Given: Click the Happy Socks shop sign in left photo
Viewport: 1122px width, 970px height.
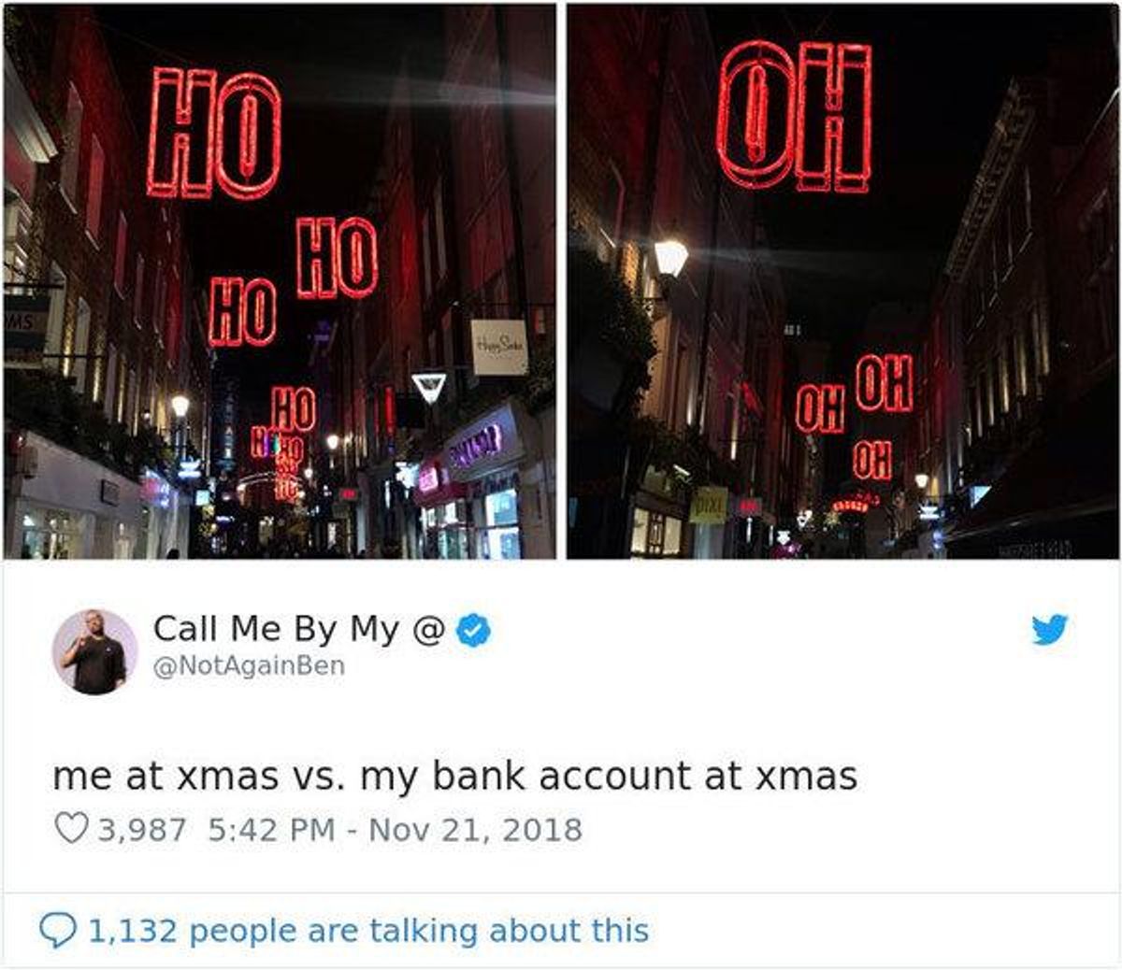Looking at the screenshot, I should click(499, 347).
